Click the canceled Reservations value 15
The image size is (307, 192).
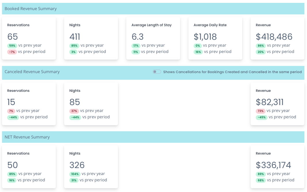pyautogui.click(x=11, y=102)
